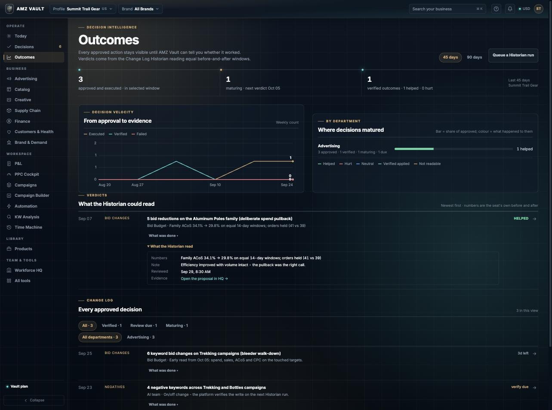Open P&L via its sidebar icon

[x=9, y=164]
